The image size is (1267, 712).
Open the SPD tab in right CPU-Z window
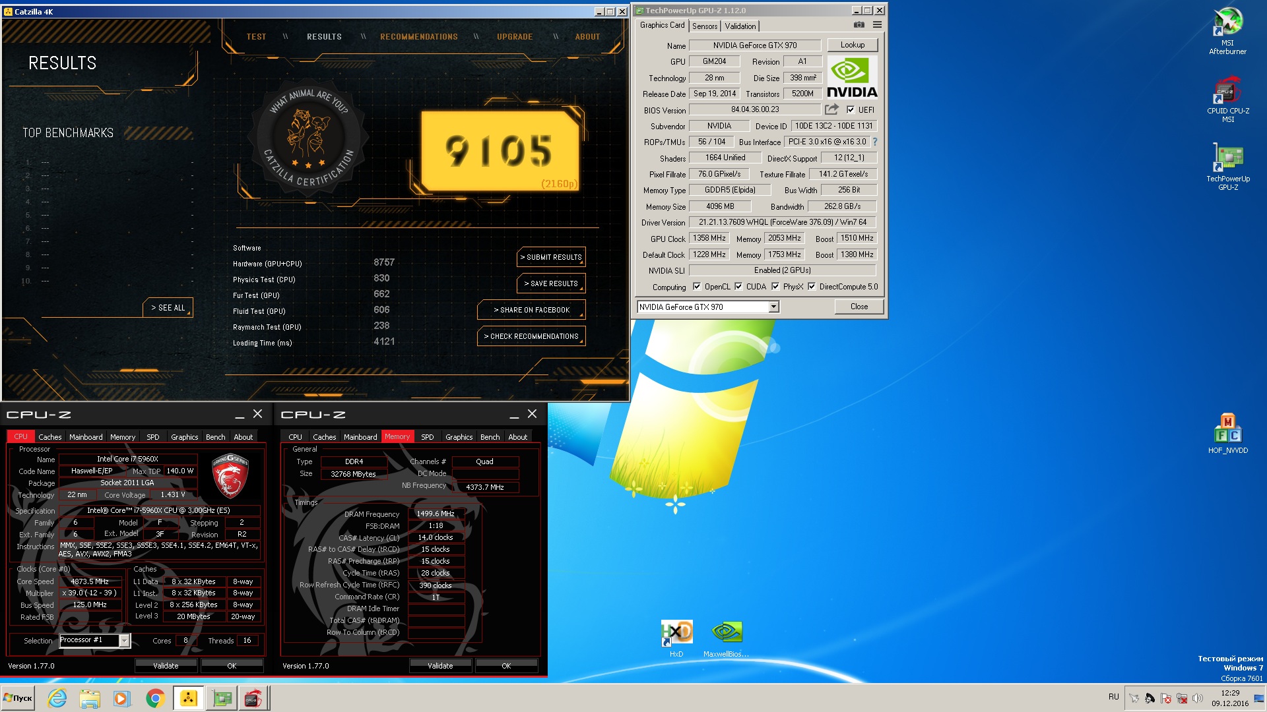click(428, 437)
